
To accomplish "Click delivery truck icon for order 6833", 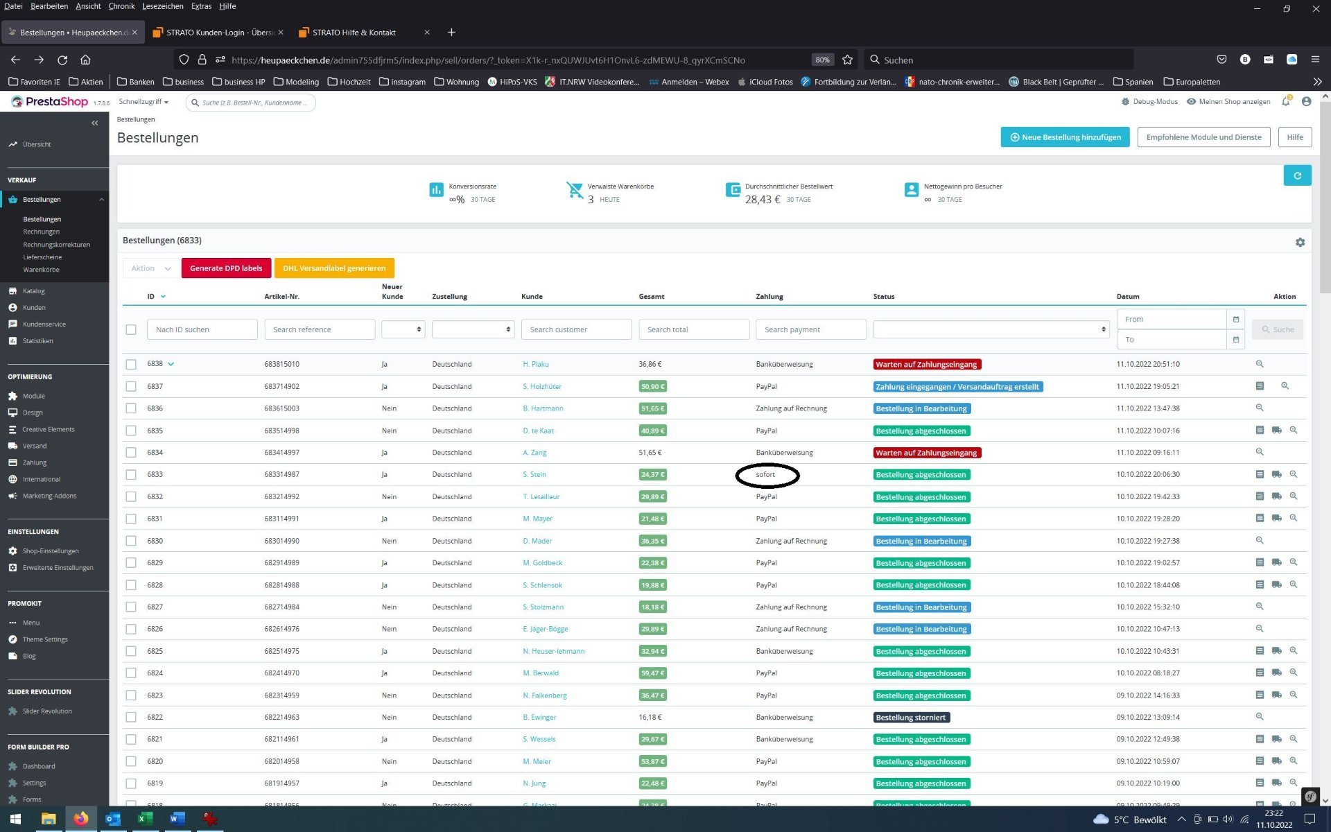I will tap(1276, 474).
